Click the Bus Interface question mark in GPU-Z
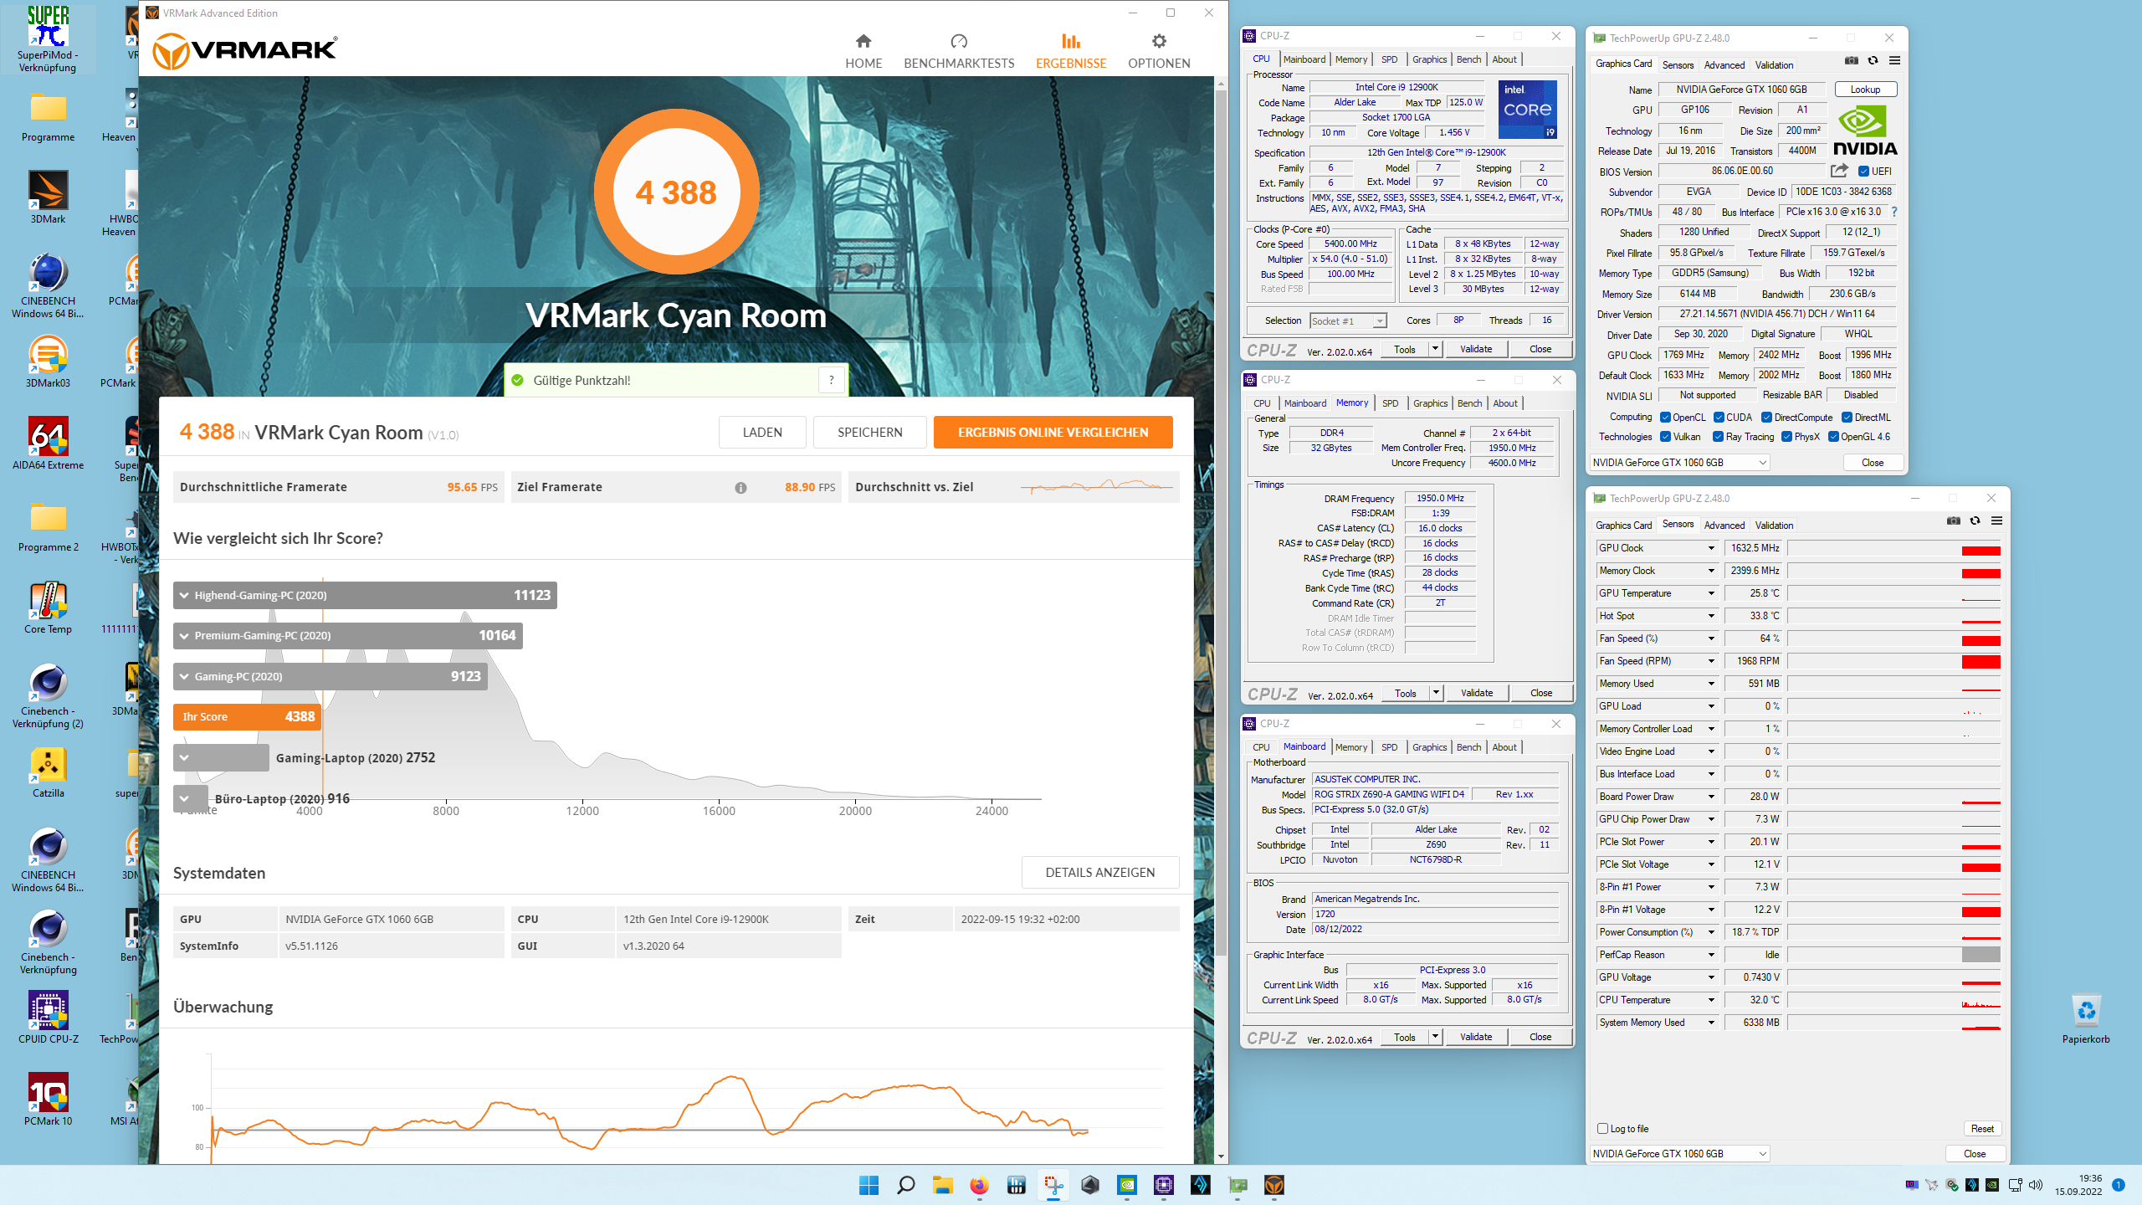Image resolution: width=2142 pixels, height=1205 pixels. [x=1894, y=212]
